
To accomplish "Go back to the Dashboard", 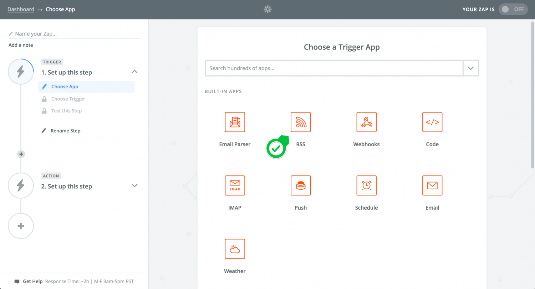I will 21,9.
